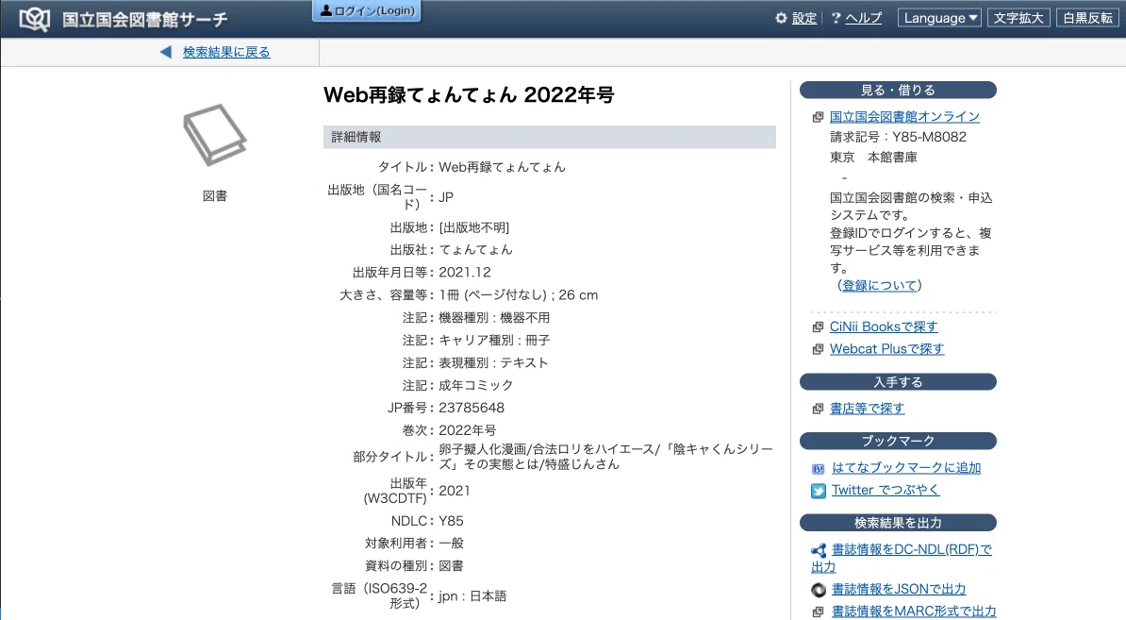Click icon beside MARC形式で出力
1126x620 pixels.
[818, 612]
